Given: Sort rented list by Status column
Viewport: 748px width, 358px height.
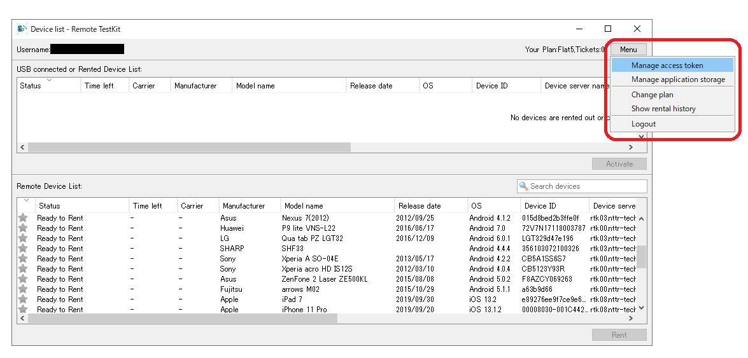Looking at the screenshot, I should tap(48, 86).
